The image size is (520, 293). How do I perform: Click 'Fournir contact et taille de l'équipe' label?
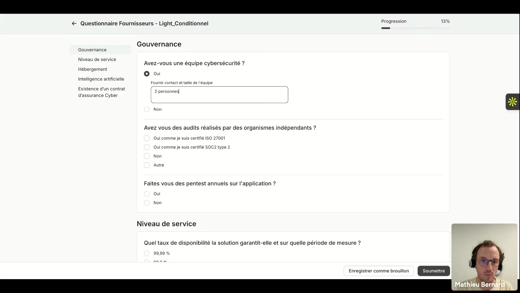[x=181, y=83]
